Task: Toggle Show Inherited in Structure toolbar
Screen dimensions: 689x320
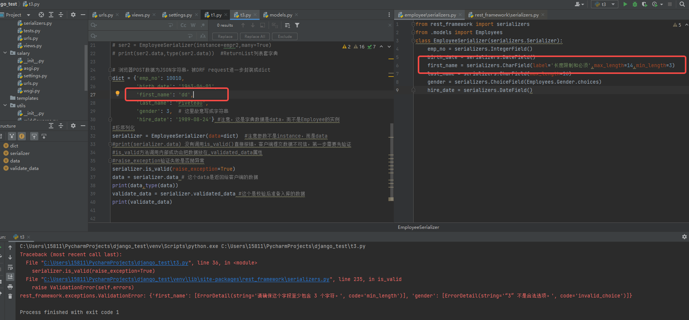Action: [12, 136]
